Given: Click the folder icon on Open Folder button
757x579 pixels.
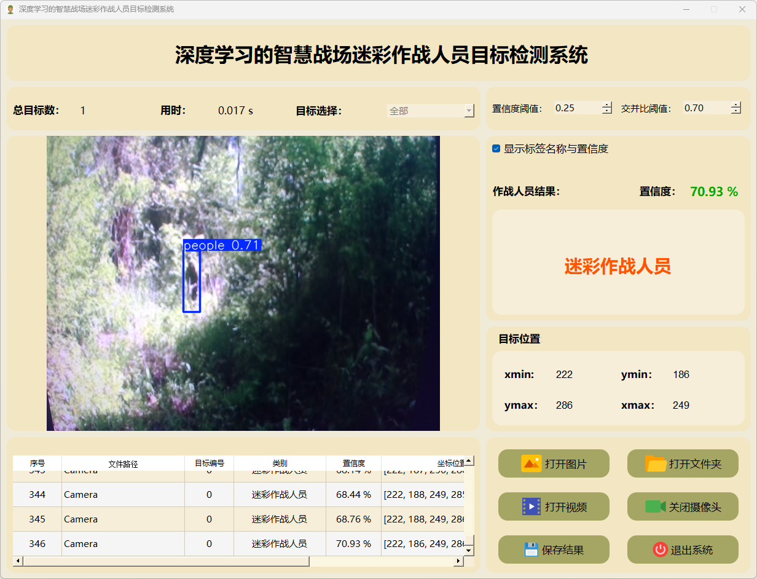Looking at the screenshot, I should (656, 463).
